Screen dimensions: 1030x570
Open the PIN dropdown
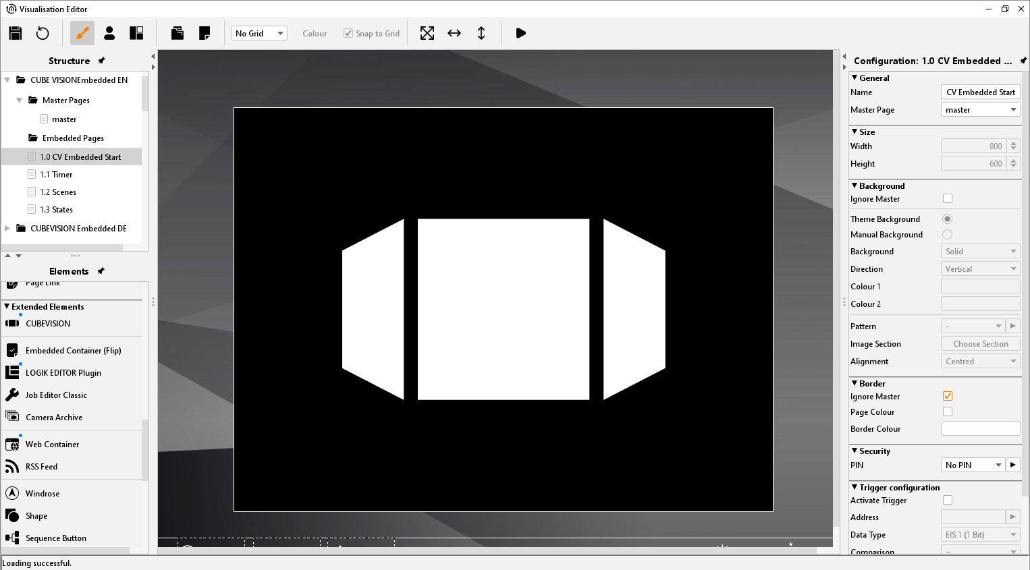click(973, 465)
